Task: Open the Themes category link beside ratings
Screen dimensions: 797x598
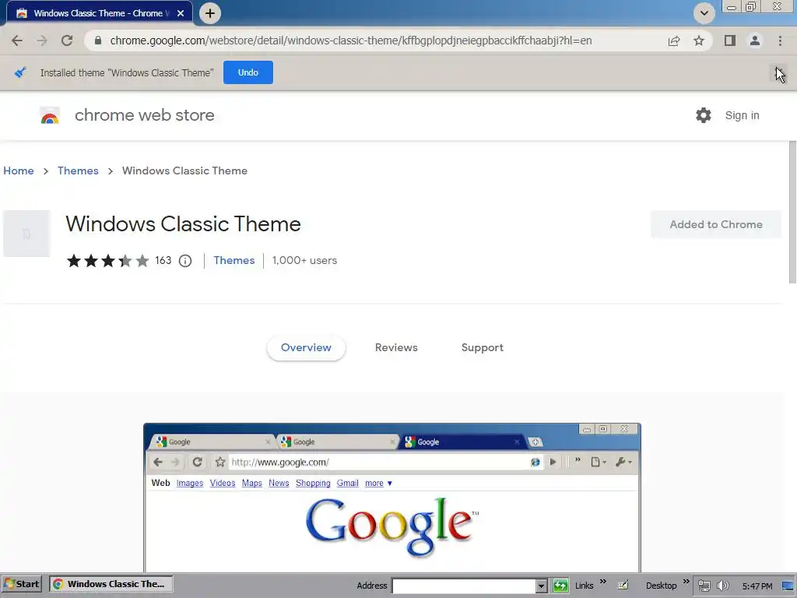Action: pyautogui.click(x=233, y=260)
